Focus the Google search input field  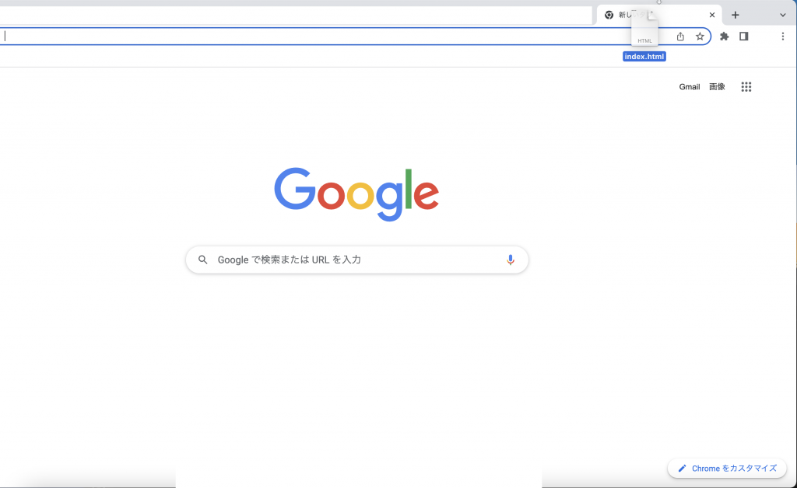356,260
